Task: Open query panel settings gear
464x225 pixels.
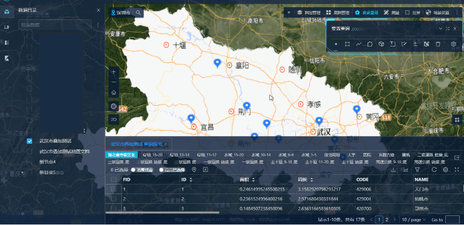Action: (454, 44)
